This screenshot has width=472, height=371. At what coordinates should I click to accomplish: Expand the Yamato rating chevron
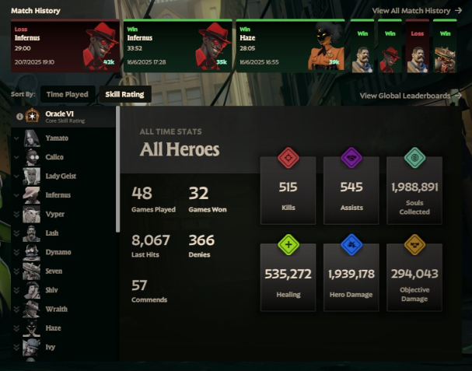[x=16, y=138]
